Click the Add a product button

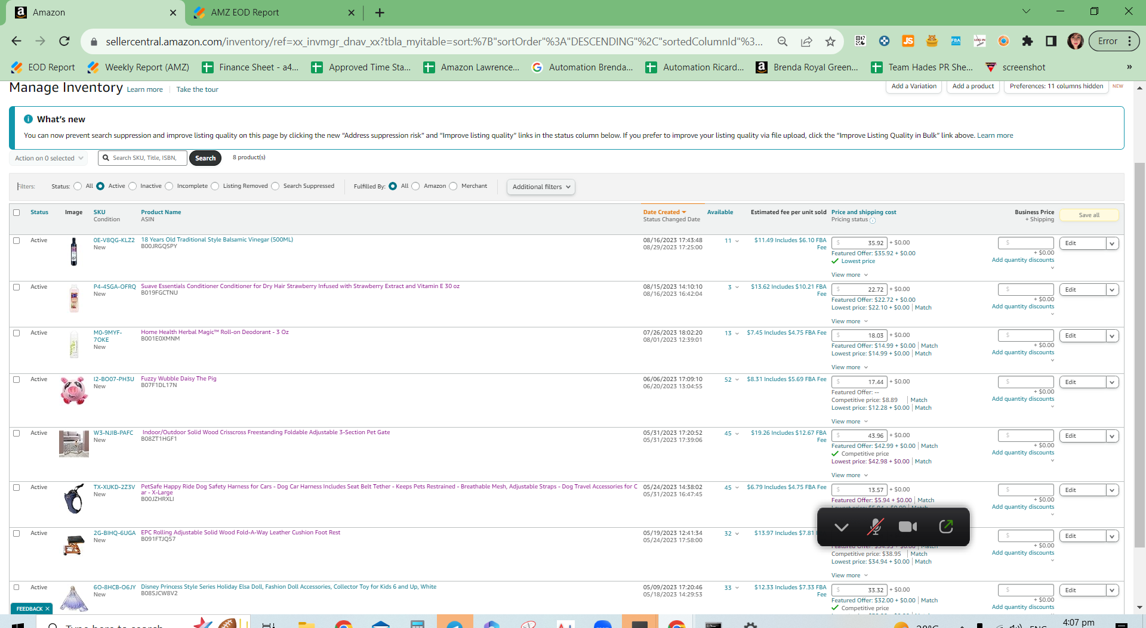pyautogui.click(x=973, y=86)
